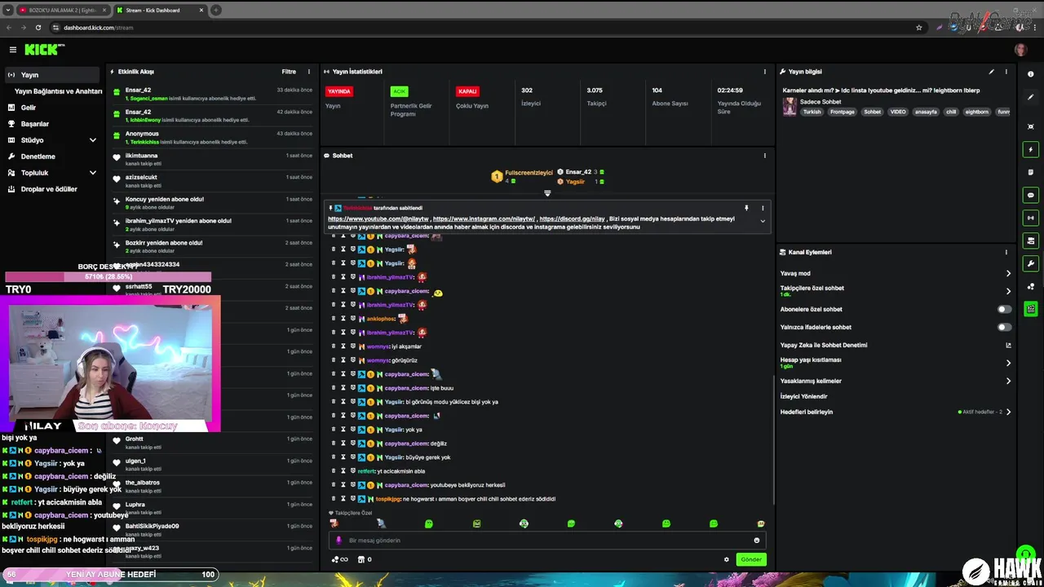Open Sohbet panel three-dot menu
This screenshot has height=587, width=1044.
click(764, 156)
